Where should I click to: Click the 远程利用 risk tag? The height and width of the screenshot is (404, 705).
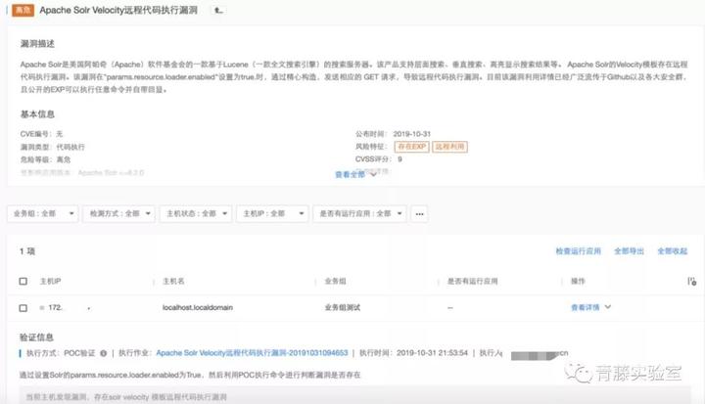[449, 147]
